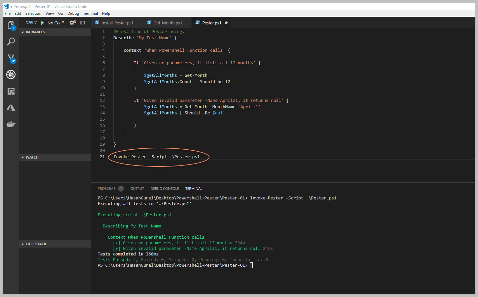Click 'Tests completed in 358ms' terminal line

click(x=128, y=254)
